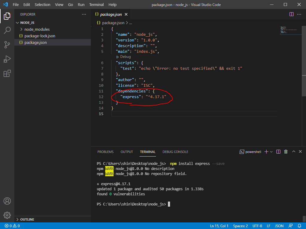
Task: Select package.json in explorer tree
Action: [53, 42]
